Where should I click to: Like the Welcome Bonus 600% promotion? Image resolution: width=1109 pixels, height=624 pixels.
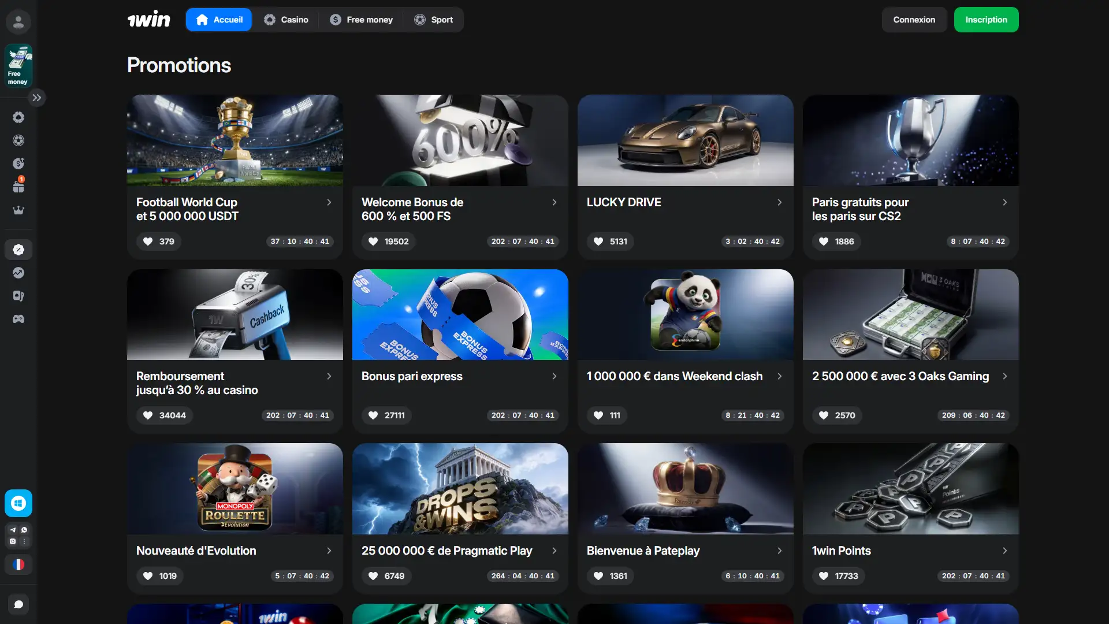389,242
